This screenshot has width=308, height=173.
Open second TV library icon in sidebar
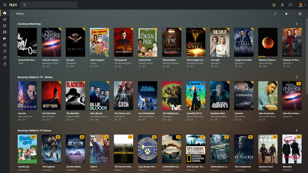(x=5, y=25)
